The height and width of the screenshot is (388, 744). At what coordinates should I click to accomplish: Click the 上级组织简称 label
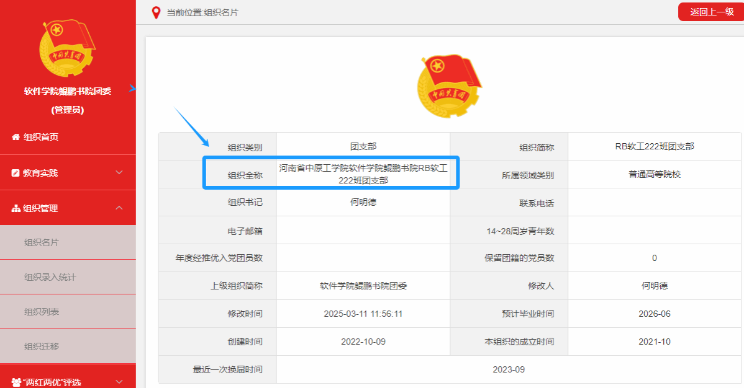tap(236, 286)
